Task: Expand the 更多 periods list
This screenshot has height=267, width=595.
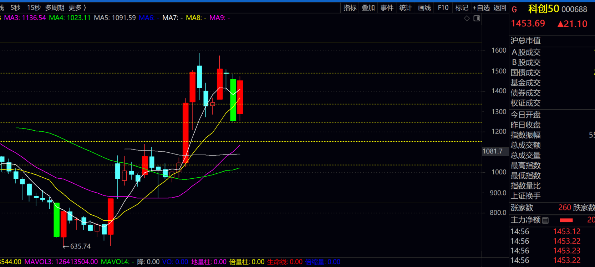Action: click(77, 7)
